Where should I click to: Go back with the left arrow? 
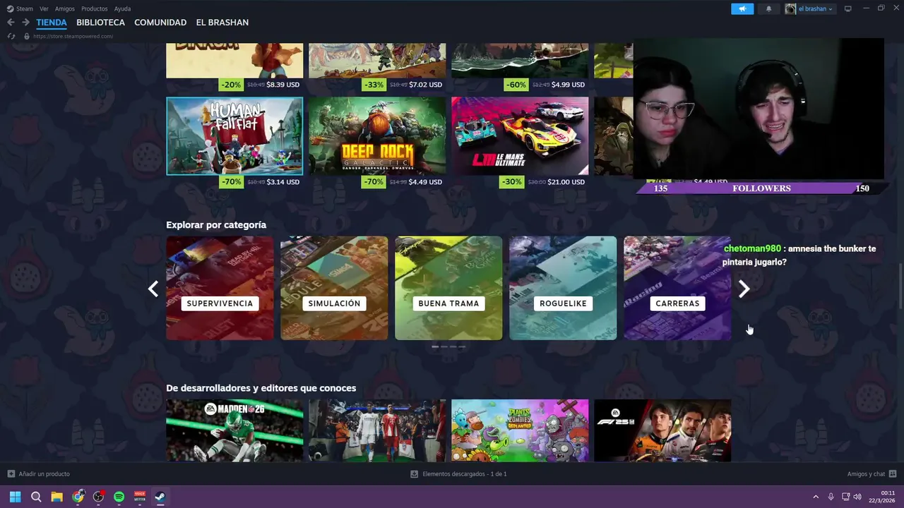click(11, 23)
